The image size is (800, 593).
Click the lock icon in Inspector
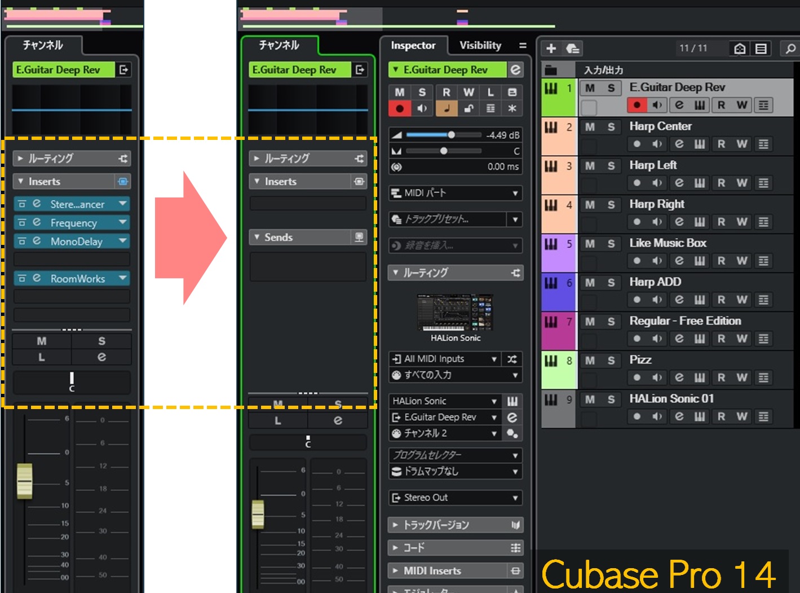coord(468,108)
